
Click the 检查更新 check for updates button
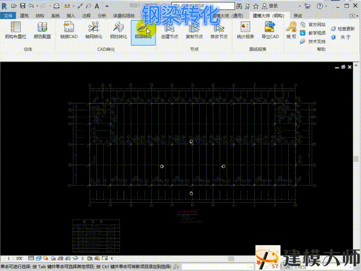(342, 29)
